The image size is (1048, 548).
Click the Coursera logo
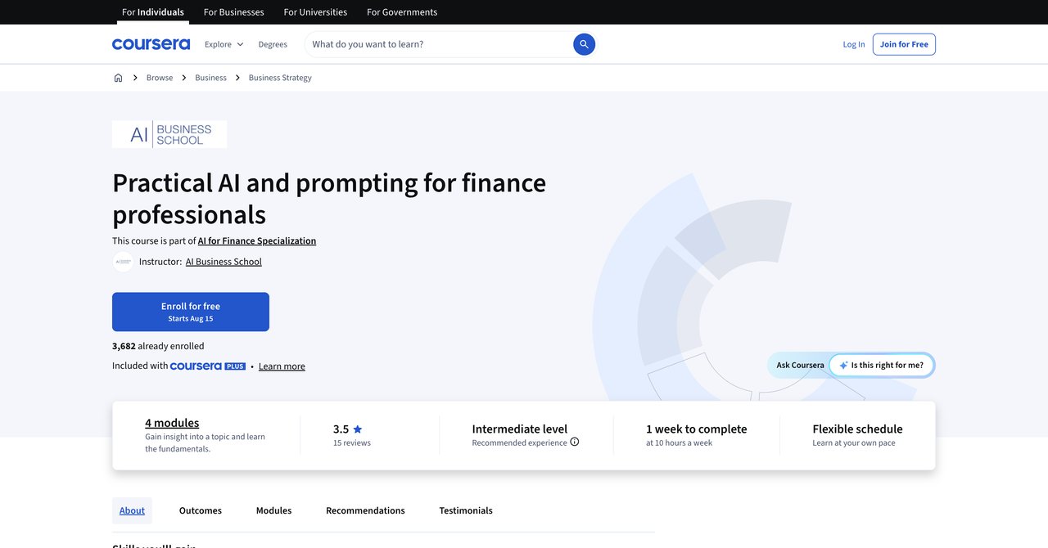coord(151,44)
